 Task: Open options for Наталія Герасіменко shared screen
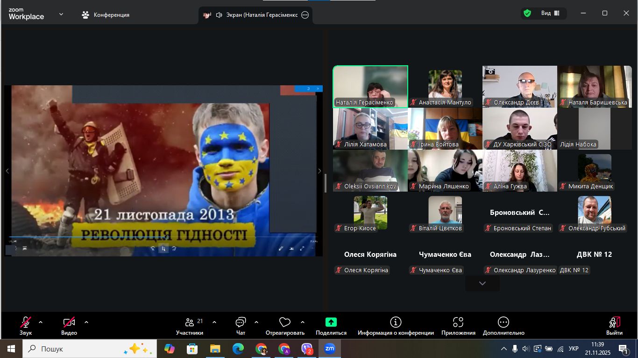pos(305,15)
